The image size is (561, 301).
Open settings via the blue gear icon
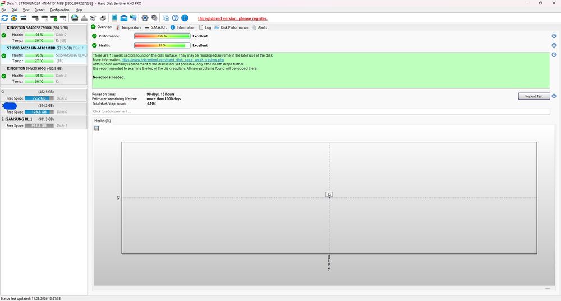tap(145, 18)
